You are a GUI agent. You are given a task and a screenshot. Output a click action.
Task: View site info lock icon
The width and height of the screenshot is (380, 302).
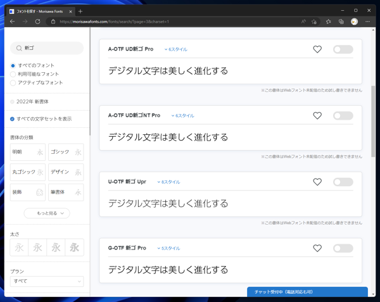click(53, 22)
